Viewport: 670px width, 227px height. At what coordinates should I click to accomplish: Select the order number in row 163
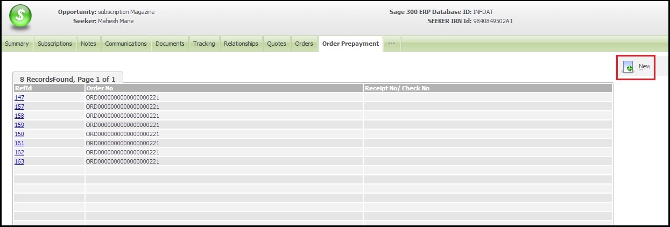pos(123,161)
